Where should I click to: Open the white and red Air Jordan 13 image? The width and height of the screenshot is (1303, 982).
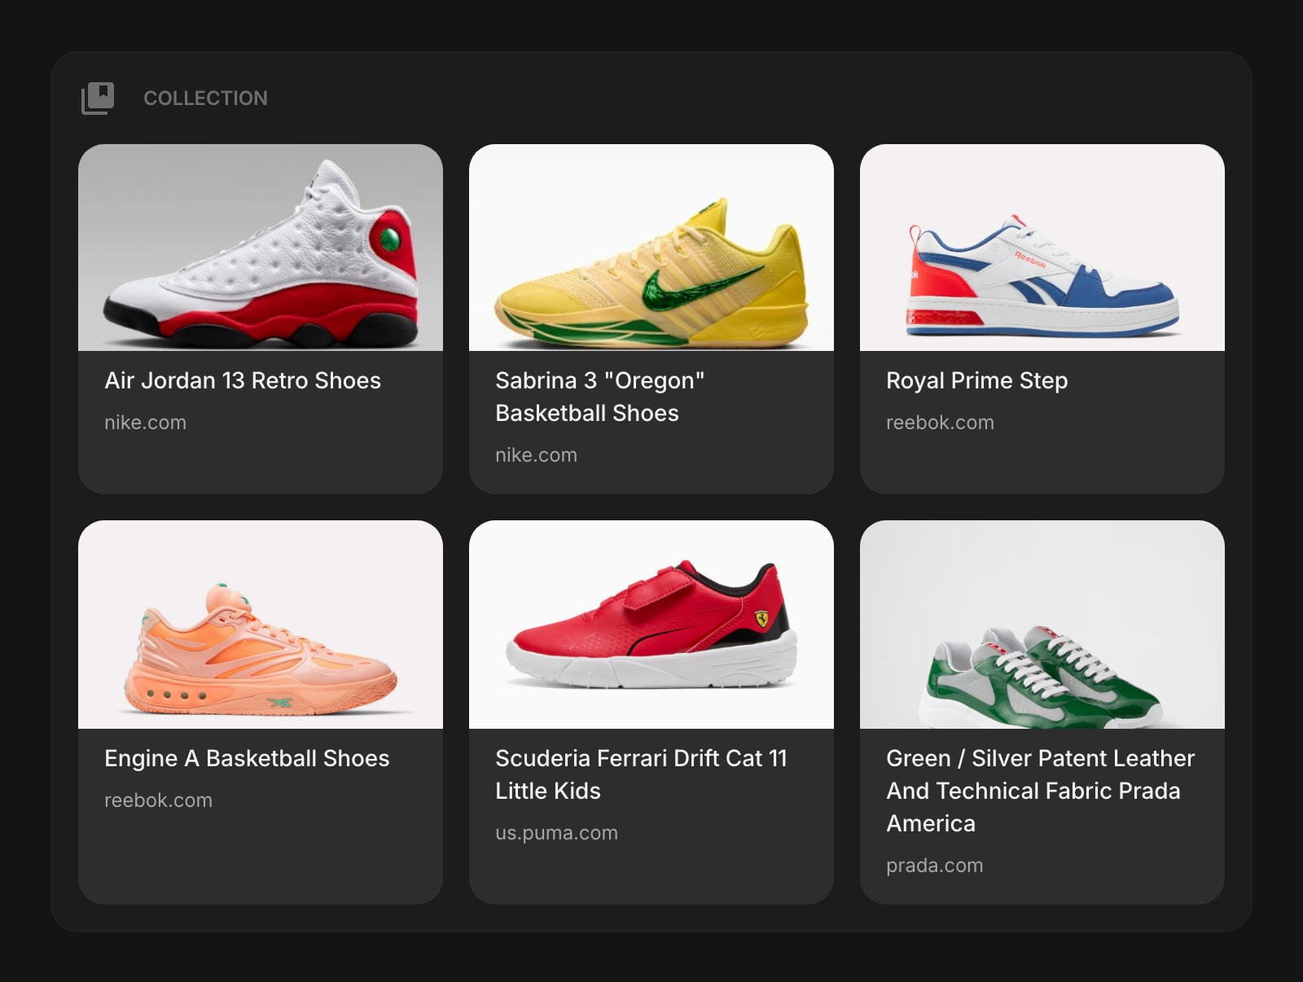pyautogui.click(x=261, y=248)
